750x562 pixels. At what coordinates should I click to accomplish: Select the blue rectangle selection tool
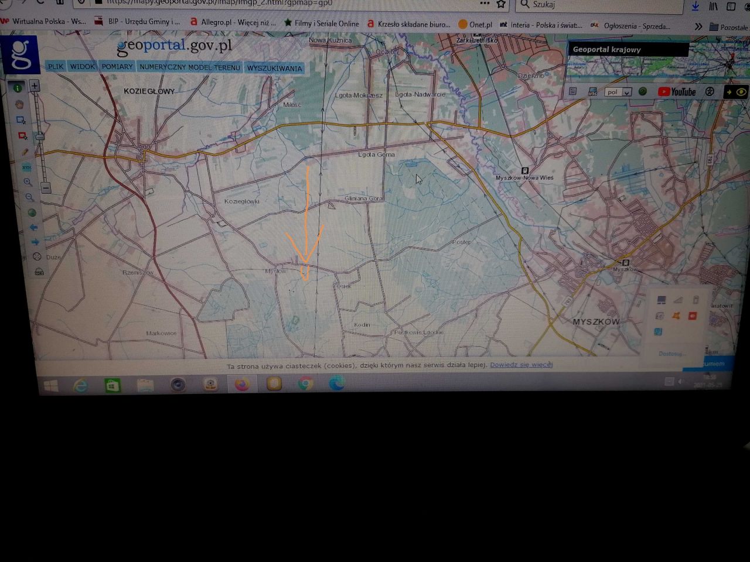[x=21, y=120]
